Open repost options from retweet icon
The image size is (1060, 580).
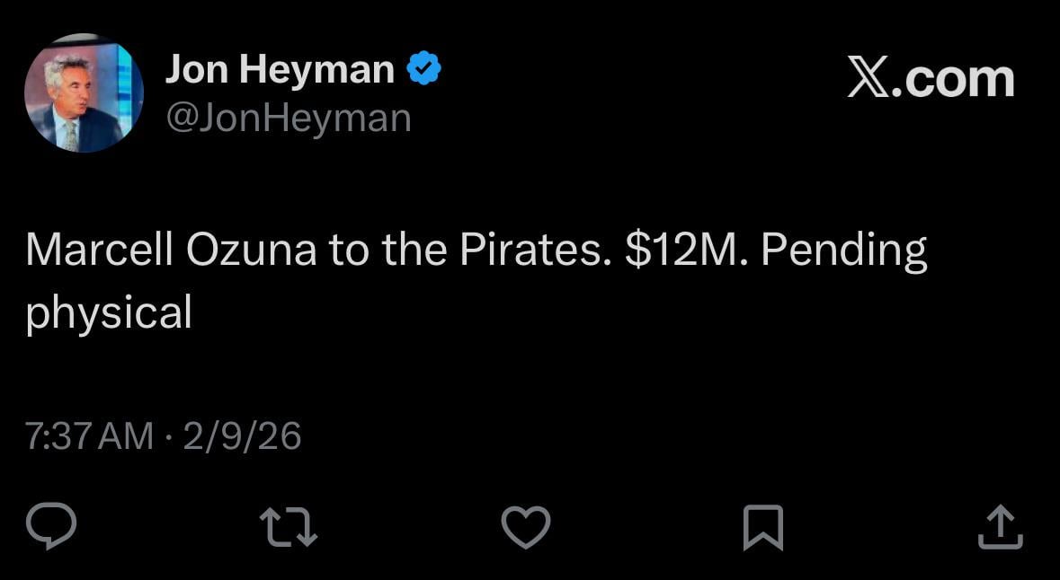(x=288, y=529)
